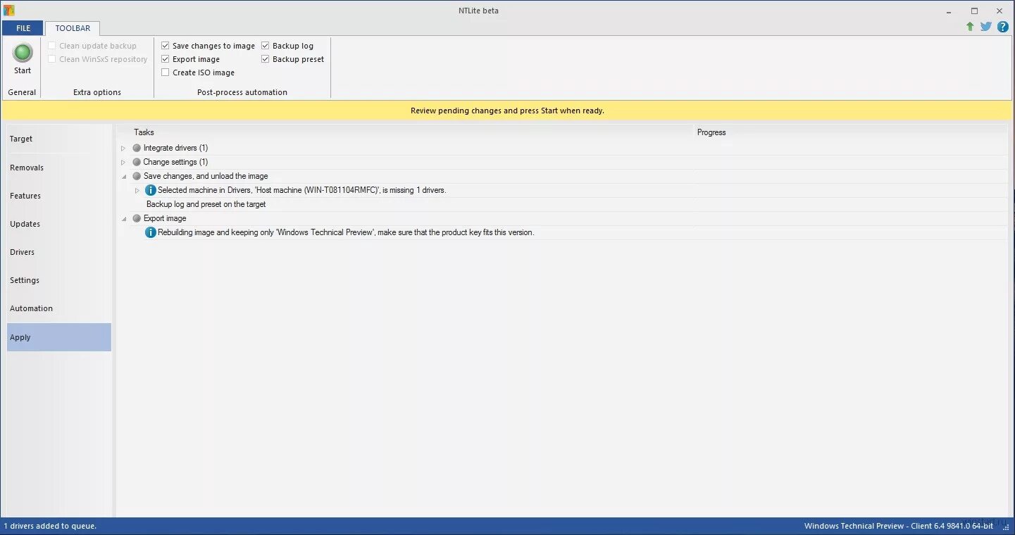The image size is (1015, 535).
Task: Open the FILE menu tab
Action: point(23,28)
